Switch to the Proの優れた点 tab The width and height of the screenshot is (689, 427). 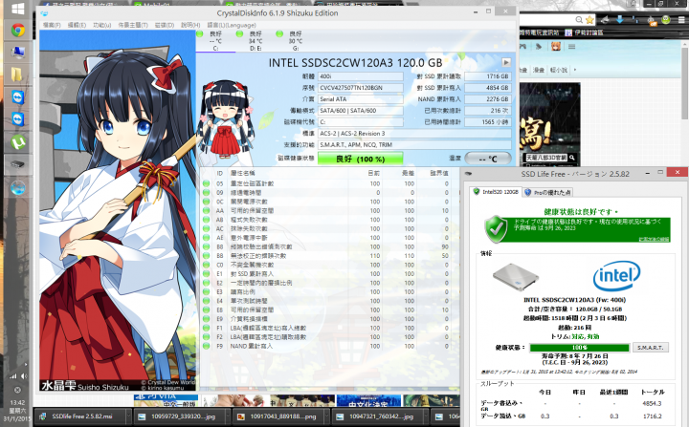(x=547, y=192)
